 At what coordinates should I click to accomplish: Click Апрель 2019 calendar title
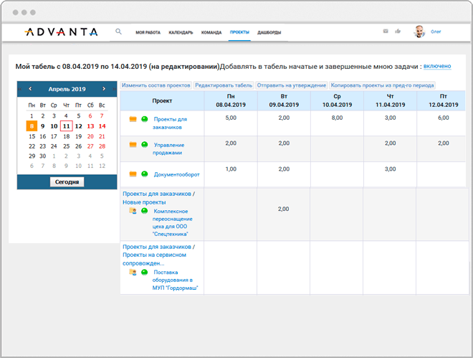pyautogui.click(x=67, y=89)
